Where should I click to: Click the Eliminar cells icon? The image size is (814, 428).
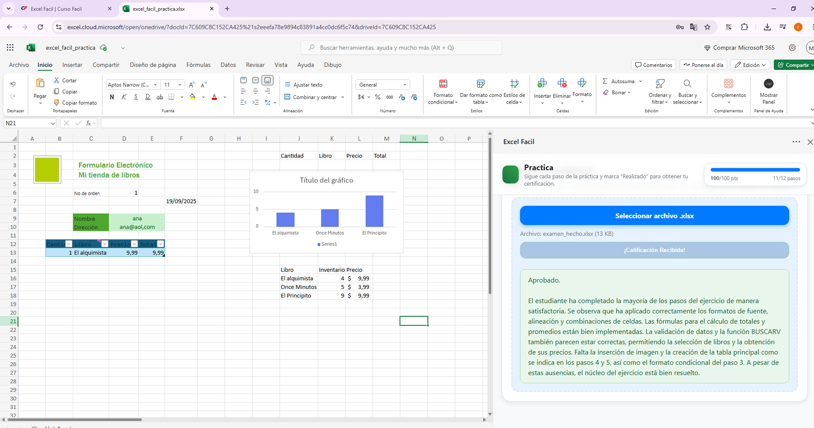(x=562, y=84)
